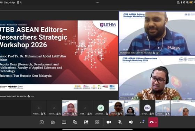Viewport: 195px width, 131px height.
Task: Click the slide title 'Workshop 2026'
Action: point(24,45)
